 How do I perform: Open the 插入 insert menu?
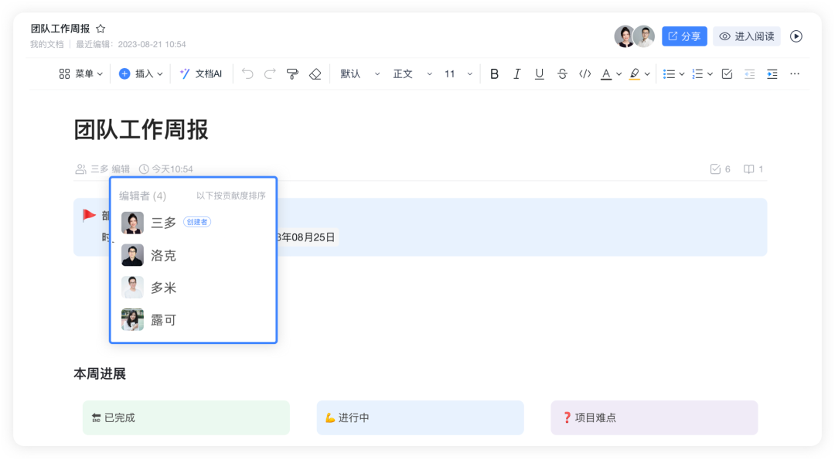click(x=141, y=74)
